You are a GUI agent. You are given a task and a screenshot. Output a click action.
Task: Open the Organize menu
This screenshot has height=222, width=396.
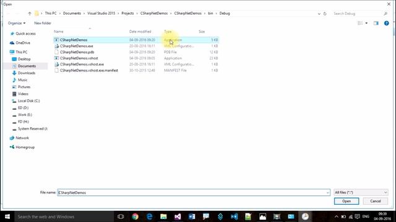point(17,23)
